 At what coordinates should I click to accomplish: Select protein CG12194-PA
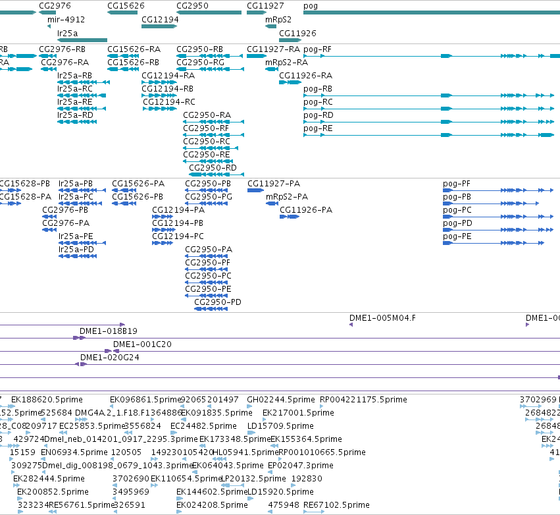click(x=163, y=217)
